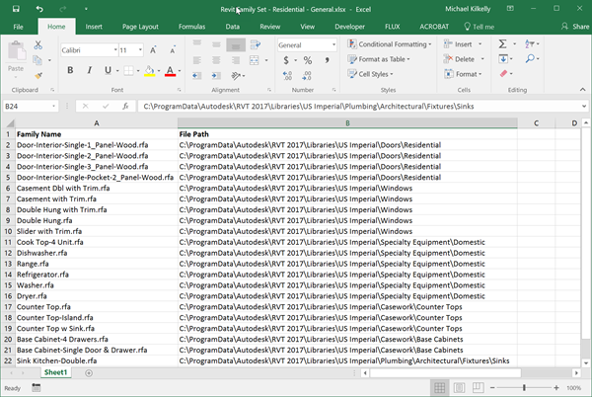
Task: Click the formula bar path text
Action: tap(309, 106)
